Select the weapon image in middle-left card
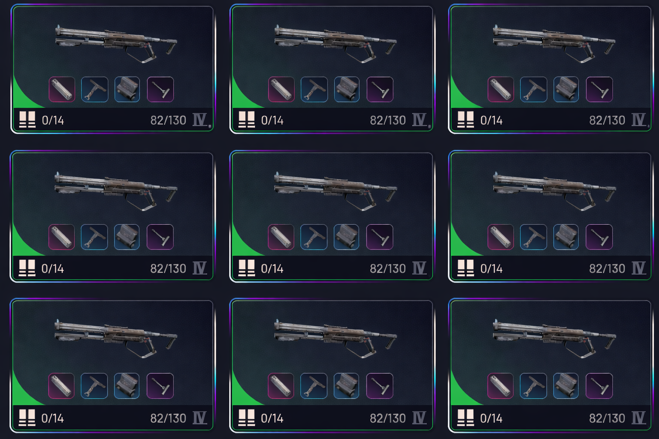659x439 pixels. [x=116, y=191]
